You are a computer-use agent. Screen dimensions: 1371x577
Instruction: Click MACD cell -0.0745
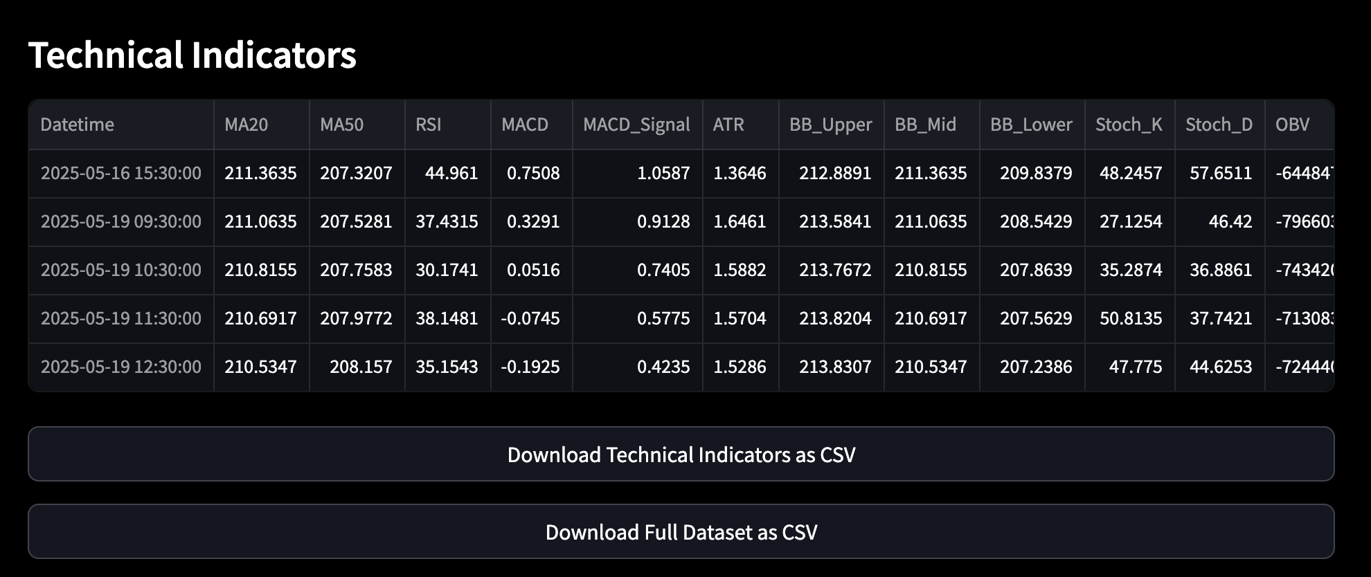(532, 318)
